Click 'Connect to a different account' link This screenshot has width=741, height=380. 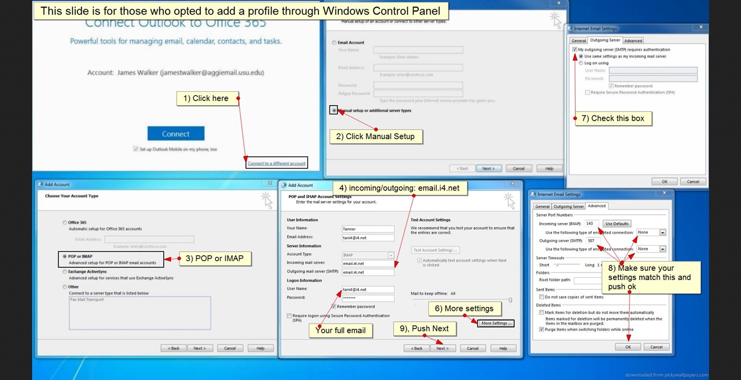click(x=276, y=163)
